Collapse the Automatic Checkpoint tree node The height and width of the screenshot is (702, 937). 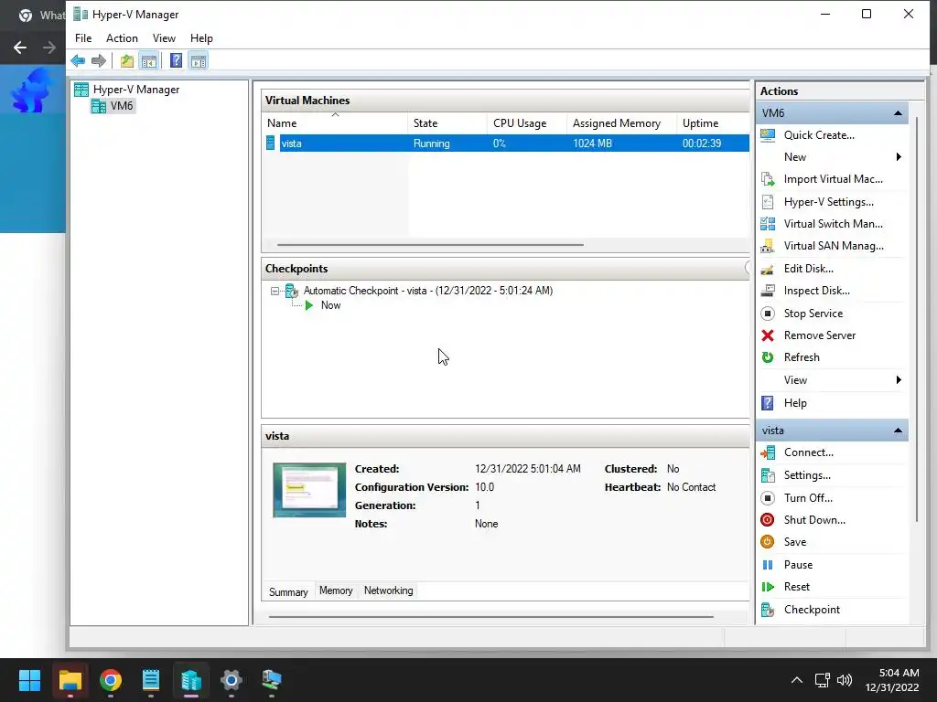[275, 292]
